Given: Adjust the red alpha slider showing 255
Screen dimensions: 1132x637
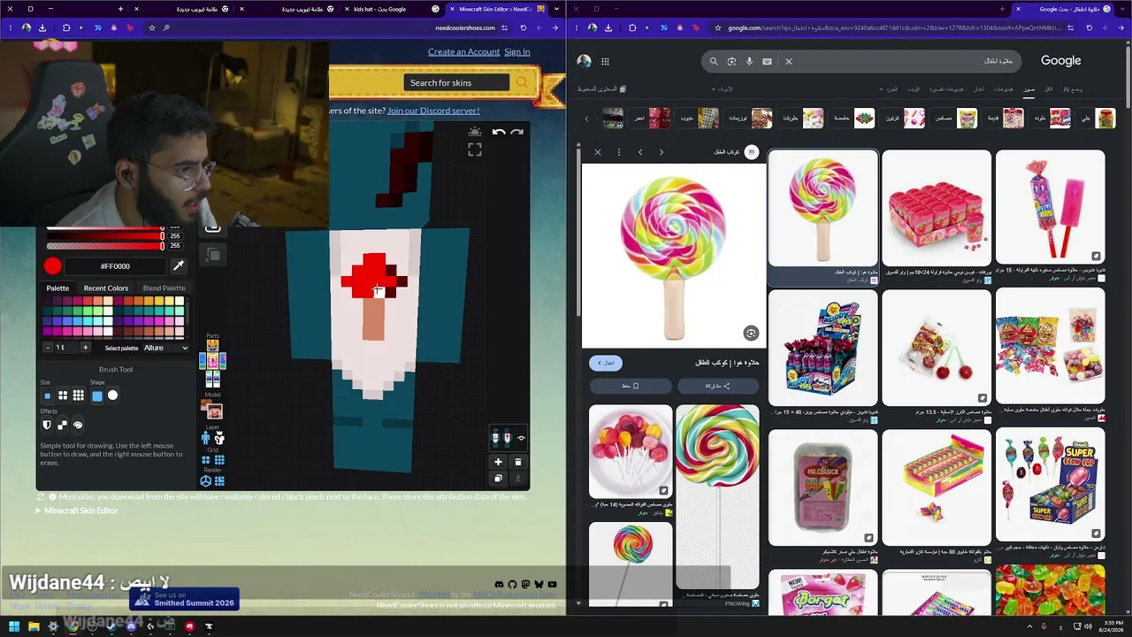Looking at the screenshot, I should click(104, 246).
